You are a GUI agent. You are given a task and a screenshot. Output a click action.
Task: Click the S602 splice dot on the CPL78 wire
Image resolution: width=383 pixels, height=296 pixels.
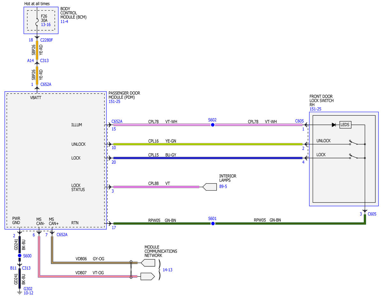coord(212,125)
